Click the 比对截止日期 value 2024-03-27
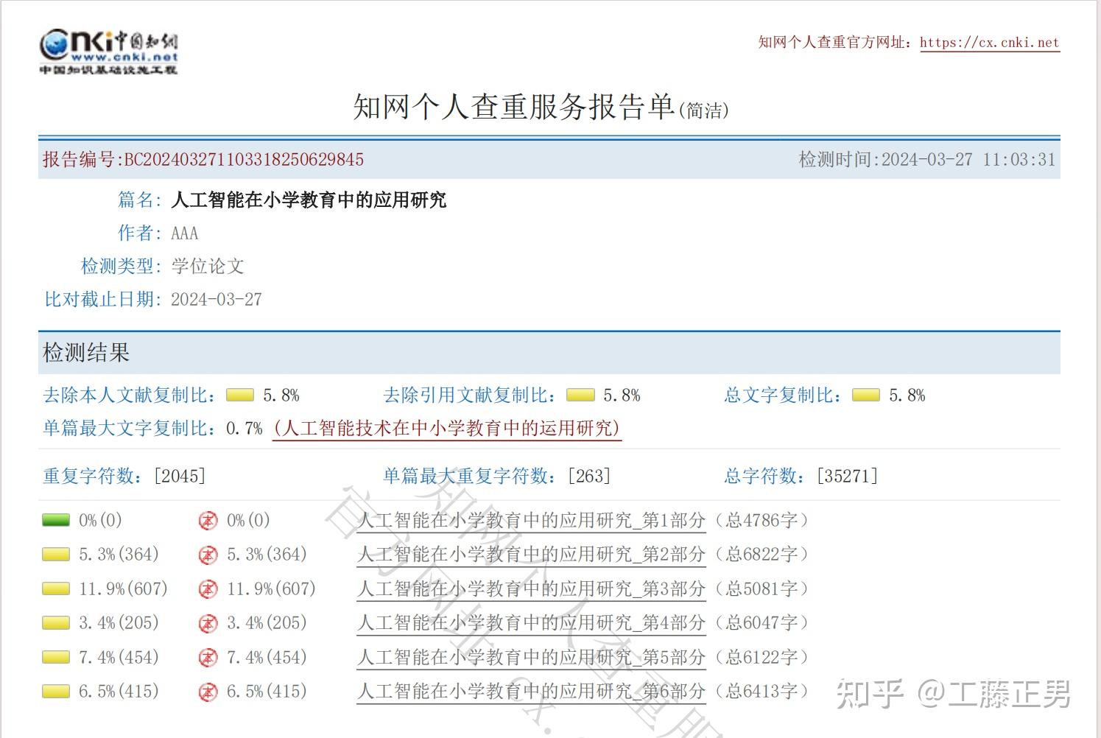1101x738 pixels. (217, 300)
